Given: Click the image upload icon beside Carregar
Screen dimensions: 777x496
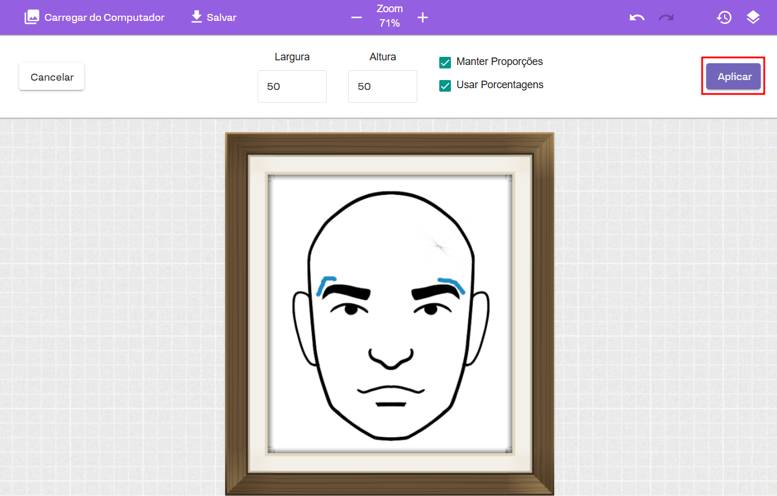Looking at the screenshot, I should pyautogui.click(x=32, y=17).
